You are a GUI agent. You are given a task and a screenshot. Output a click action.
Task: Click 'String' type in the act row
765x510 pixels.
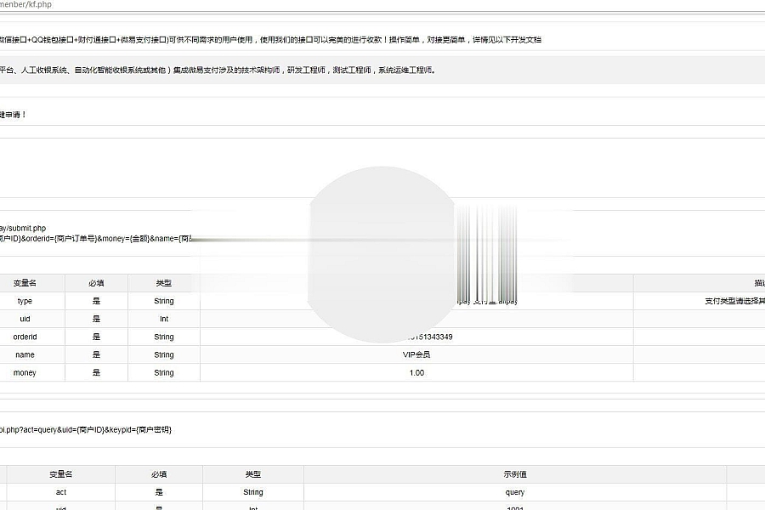(253, 492)
